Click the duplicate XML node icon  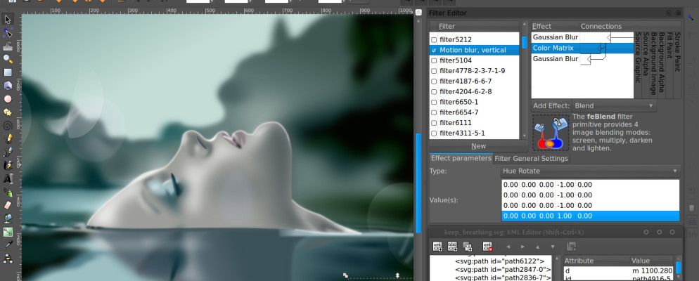(467, 247)
